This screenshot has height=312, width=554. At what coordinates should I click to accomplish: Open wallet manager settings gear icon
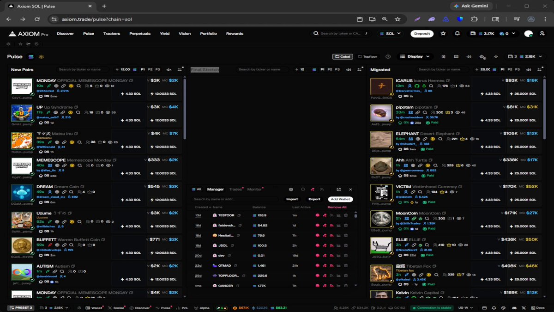291,190
